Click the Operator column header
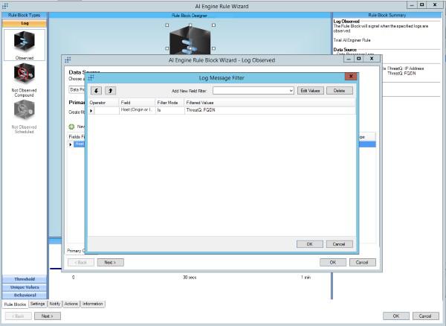This screenshot has width=446, height=326. pos(103,103)
